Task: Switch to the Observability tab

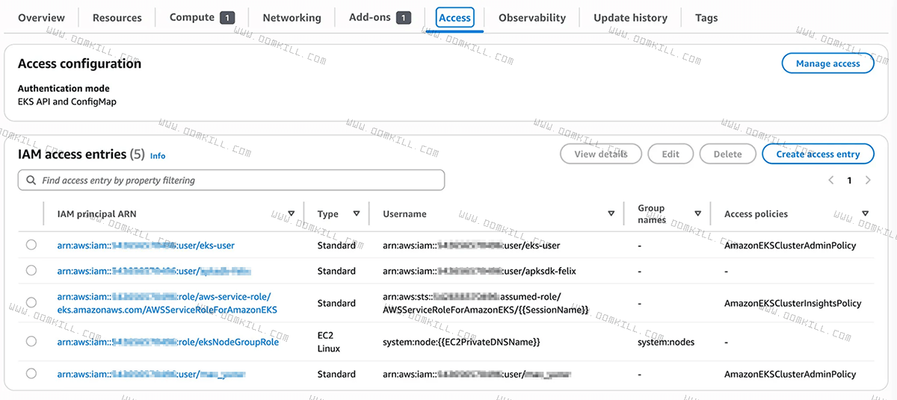Action: click(x=531, y=18)
